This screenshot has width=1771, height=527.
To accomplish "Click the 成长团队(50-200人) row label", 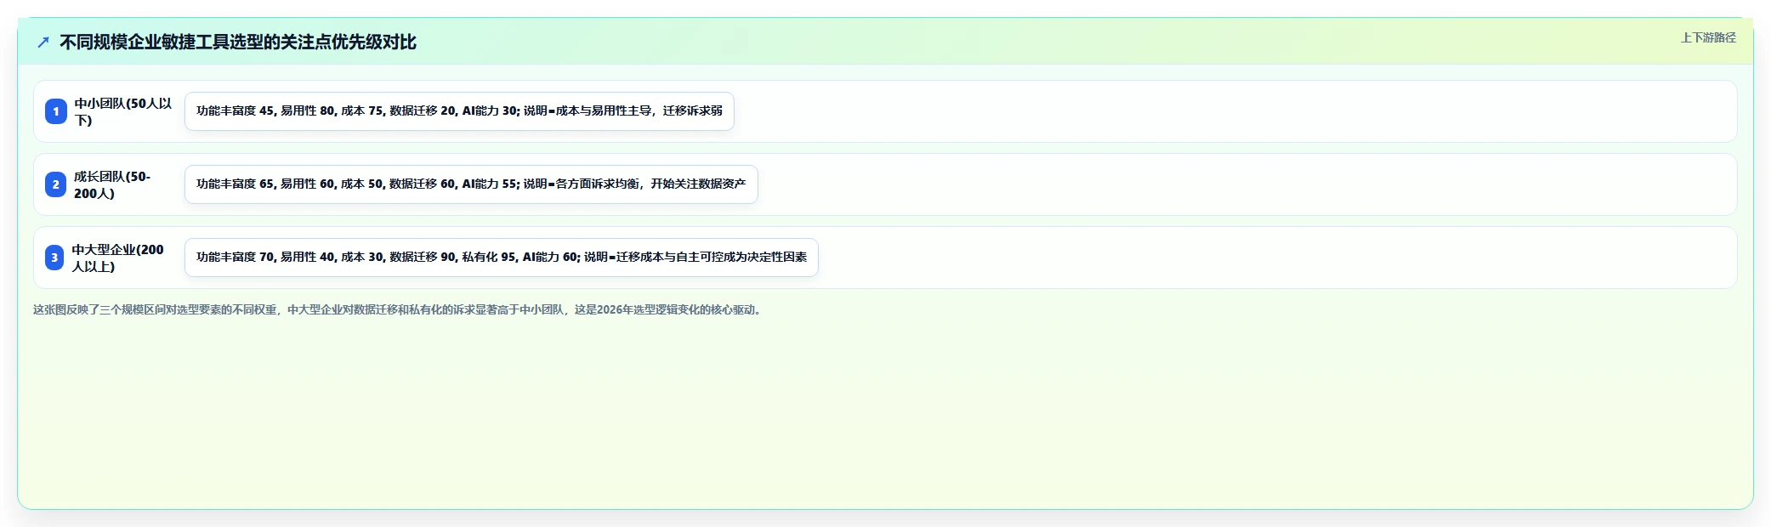I will pos(113,184).
